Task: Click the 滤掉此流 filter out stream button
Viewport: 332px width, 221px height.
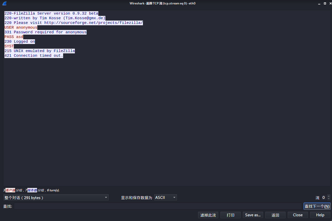Action: (208, 215)
